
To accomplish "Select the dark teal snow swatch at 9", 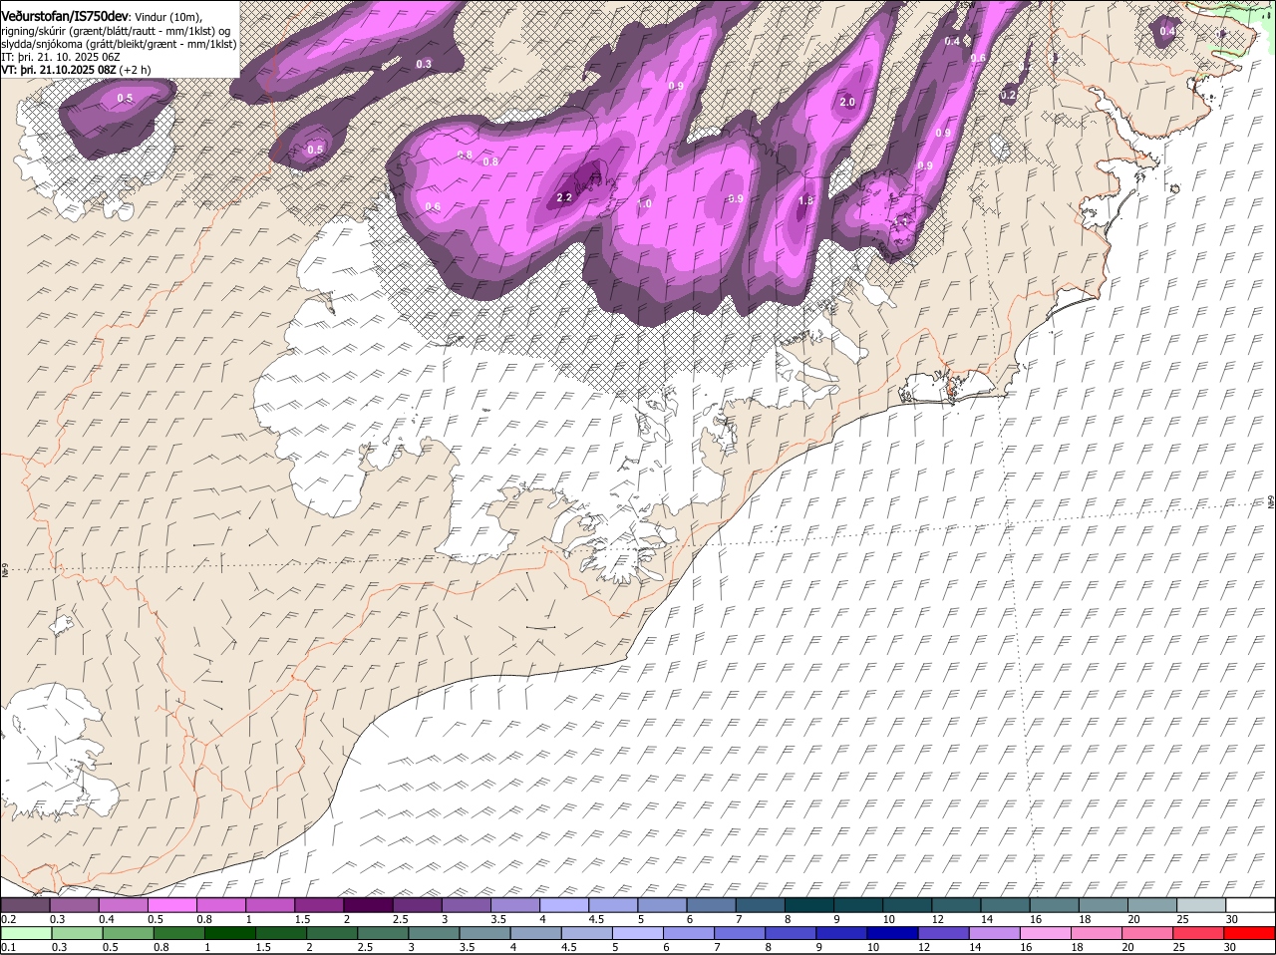I will 858,904.
